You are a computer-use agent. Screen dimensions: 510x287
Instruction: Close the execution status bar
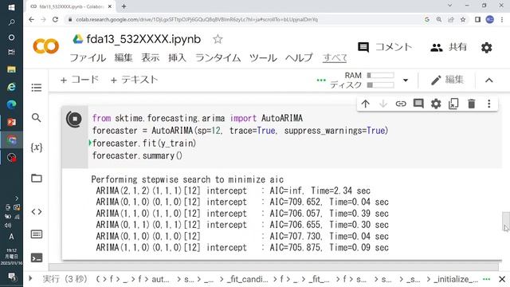click(x=502, y=279)
